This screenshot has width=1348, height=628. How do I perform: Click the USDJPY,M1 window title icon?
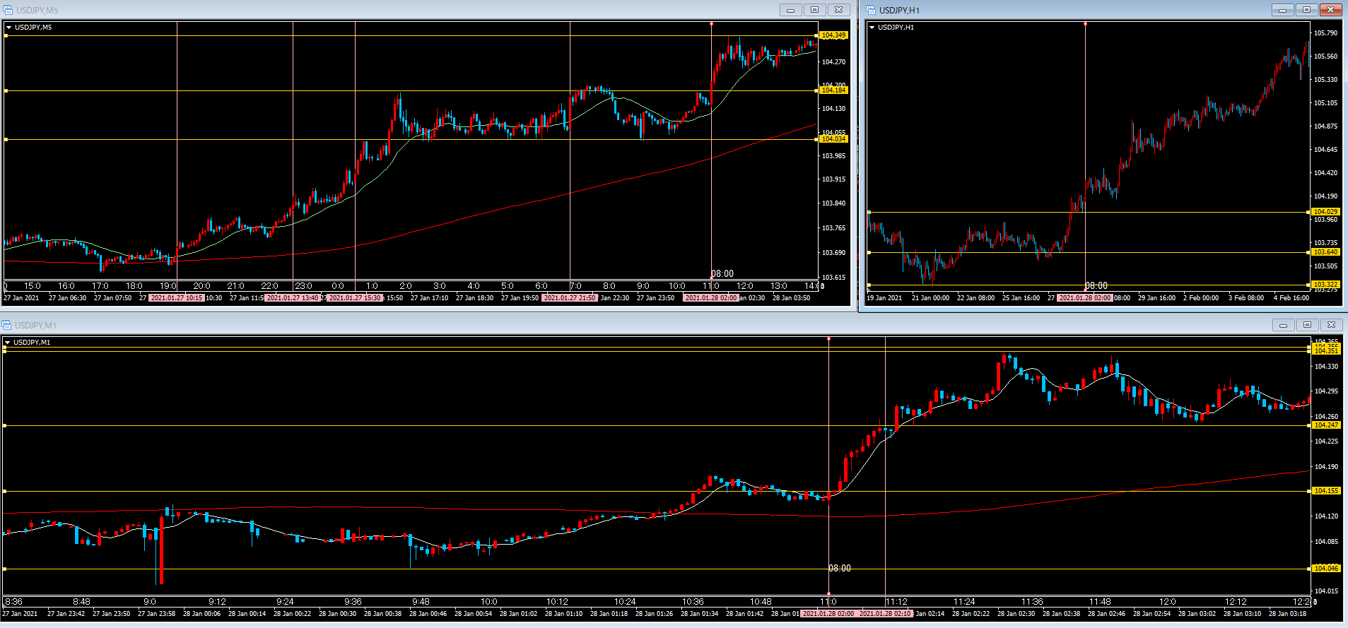coord(7,325)
